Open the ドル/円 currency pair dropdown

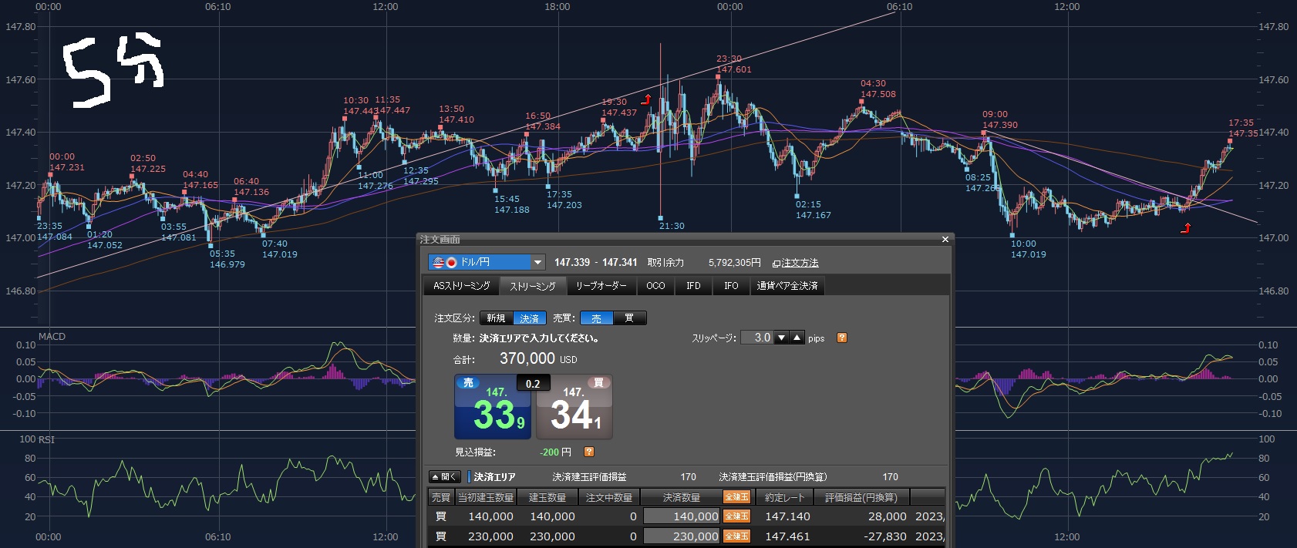[537, 262]
